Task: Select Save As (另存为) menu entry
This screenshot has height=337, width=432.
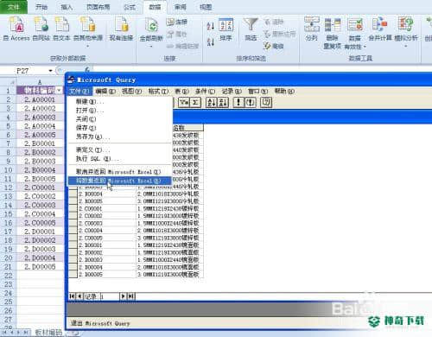Action: click(119, 137)
